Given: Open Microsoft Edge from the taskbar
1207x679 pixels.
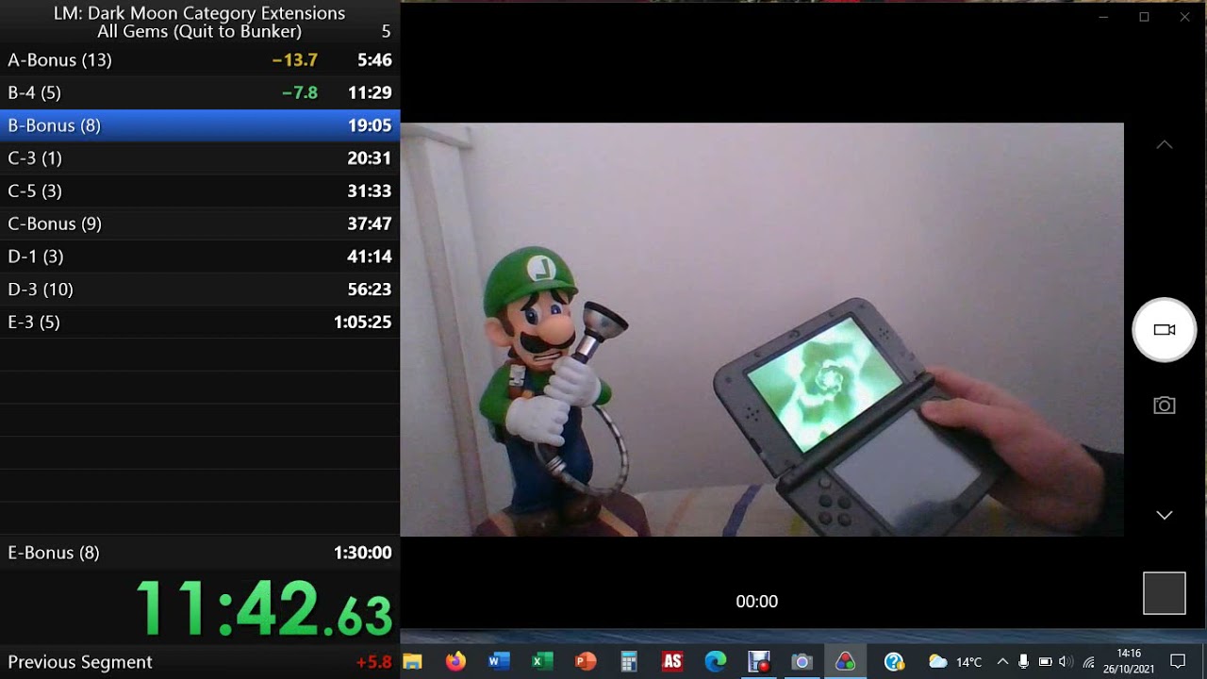Looking at the screenshot, I should tap(716, 662).
